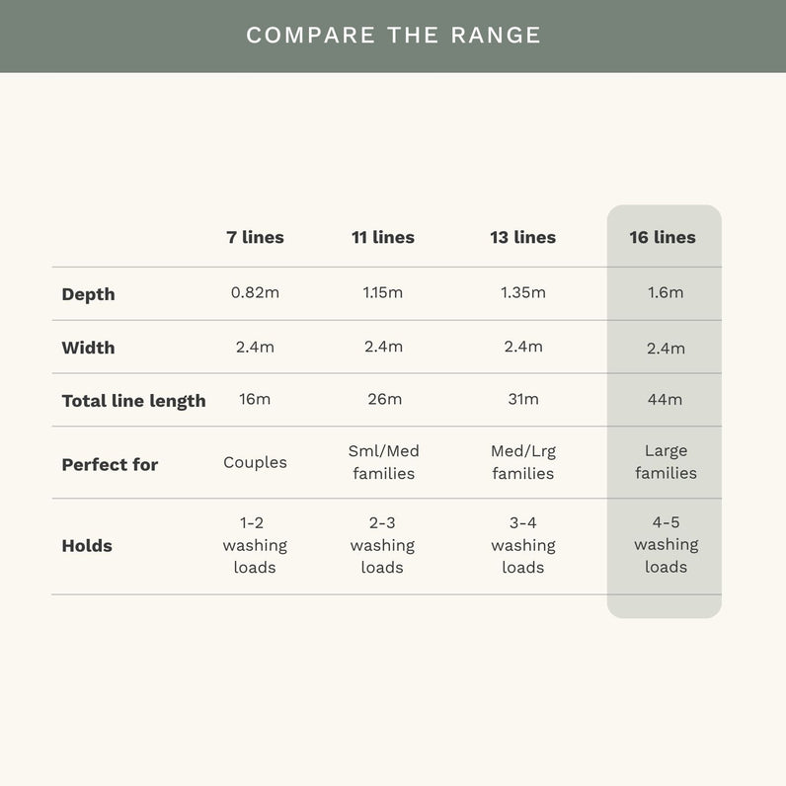Click the 26m total line length value
The width and height of the screenshot is (786, 786).
[384, 399]
